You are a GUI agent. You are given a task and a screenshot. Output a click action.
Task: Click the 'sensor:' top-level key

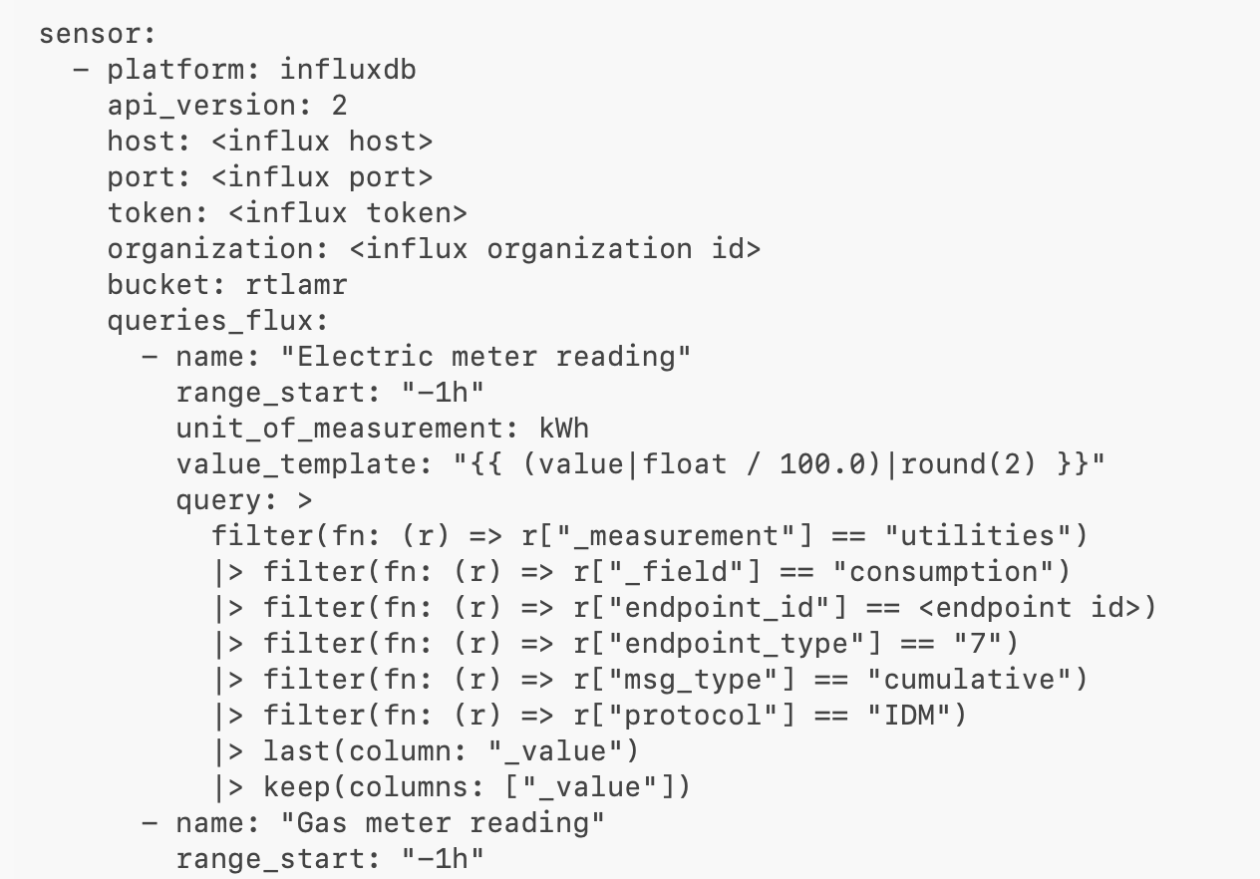click(x=99, y=34)
